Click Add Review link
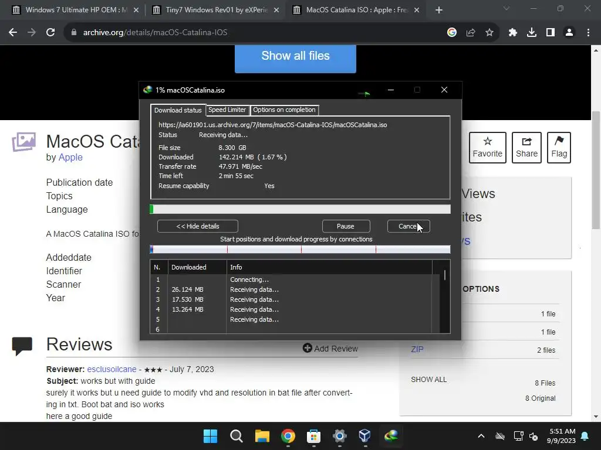This screenshot has width=601, height=450. point(330,348)
